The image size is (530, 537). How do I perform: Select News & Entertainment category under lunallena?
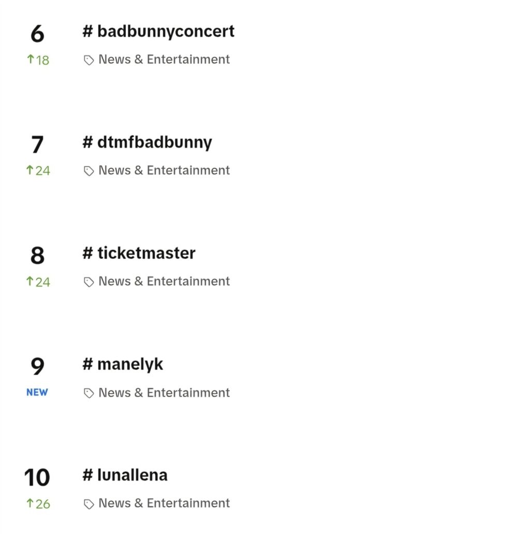(164, 503)
